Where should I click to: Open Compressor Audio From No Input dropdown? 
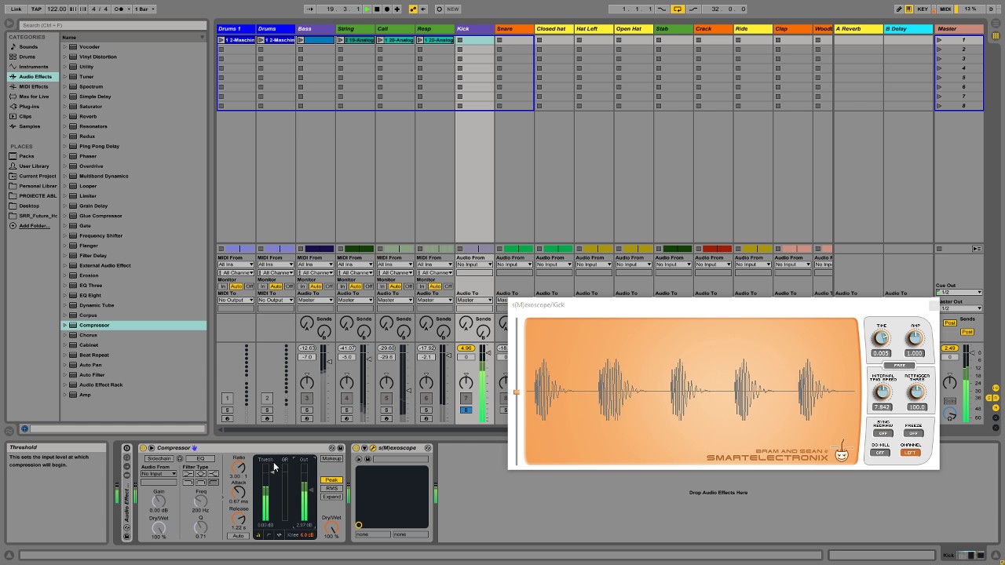pyautogui.click(x=159, y=474)
